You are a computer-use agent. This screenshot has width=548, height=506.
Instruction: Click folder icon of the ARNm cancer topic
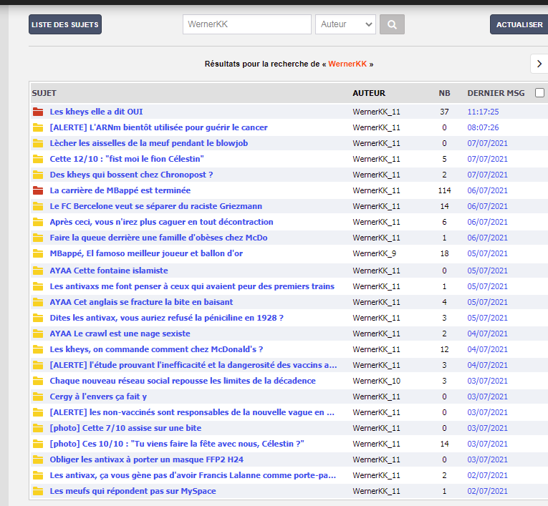tap(38, 127)
